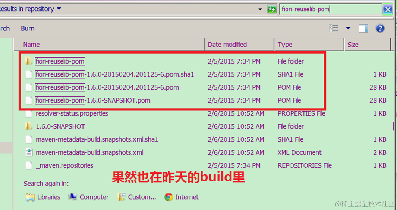Select fiori-reuselib-pom-1.6.0-SNAPSHOT.pom file name
Image resolution: width=397 pixels, height=210 pixels.
tap(93, 100)
